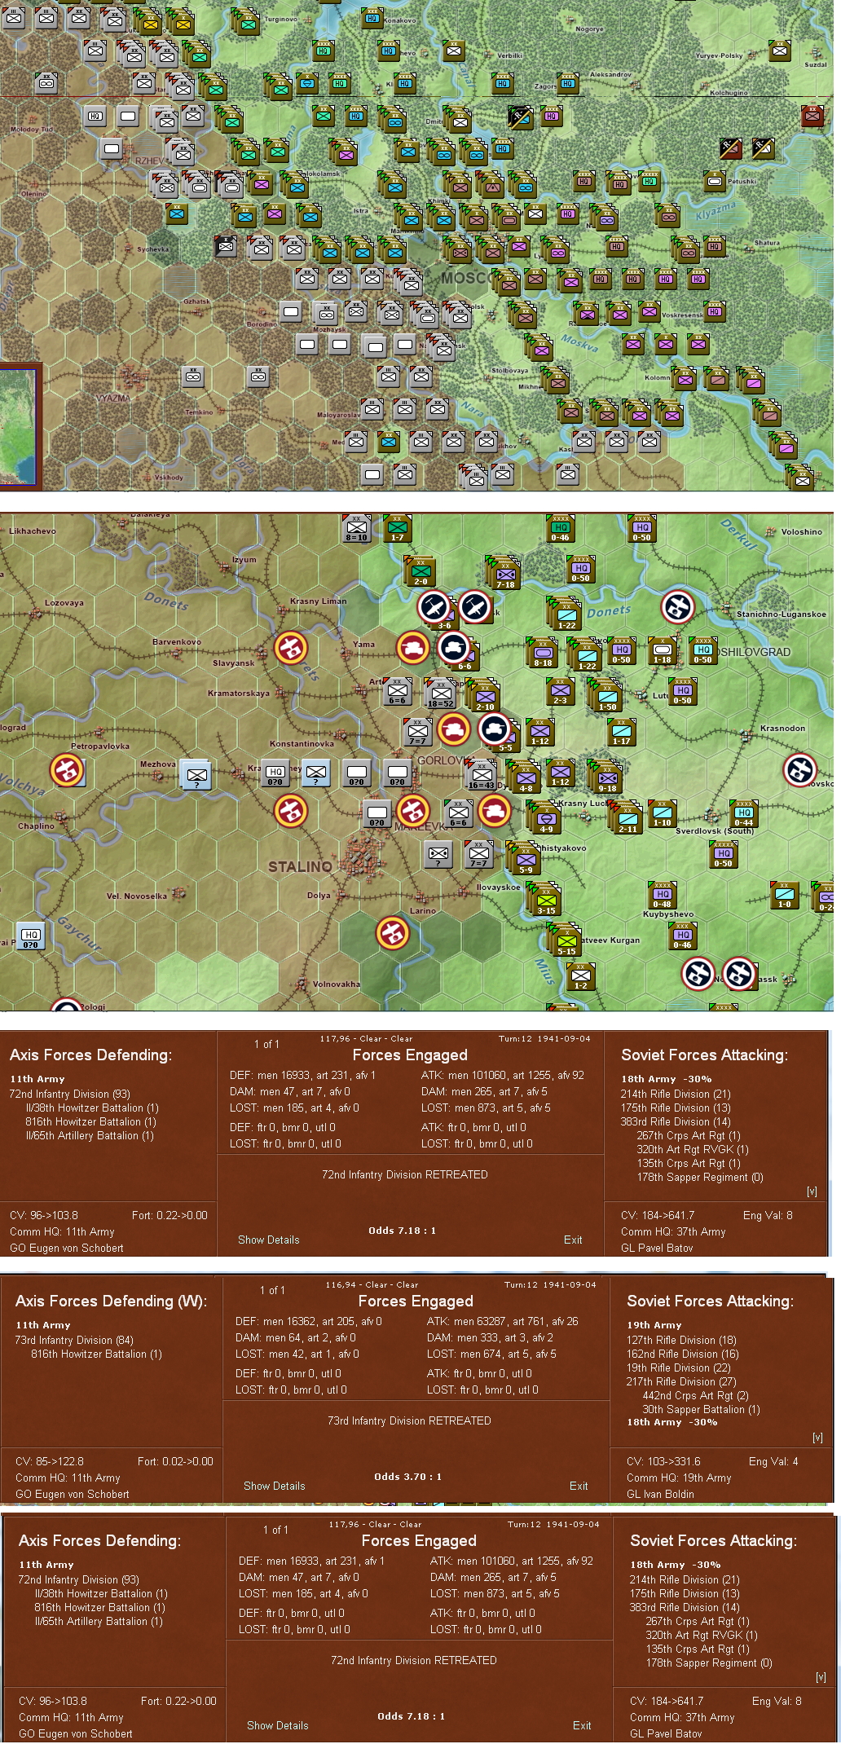
Task: Expand the [v] attacker list in the upper 72nd Infantry report
Action: pyautogui.click(x=812, y=1191)
